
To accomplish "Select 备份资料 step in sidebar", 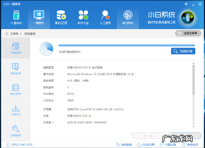I will pos(16,90).
